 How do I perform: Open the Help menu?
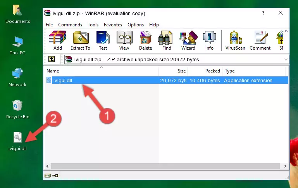[x=154, y=25]
